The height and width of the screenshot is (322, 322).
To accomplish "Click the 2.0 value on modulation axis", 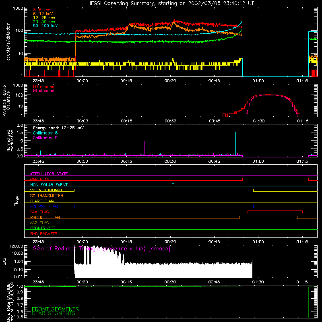I will coord(20,125).
